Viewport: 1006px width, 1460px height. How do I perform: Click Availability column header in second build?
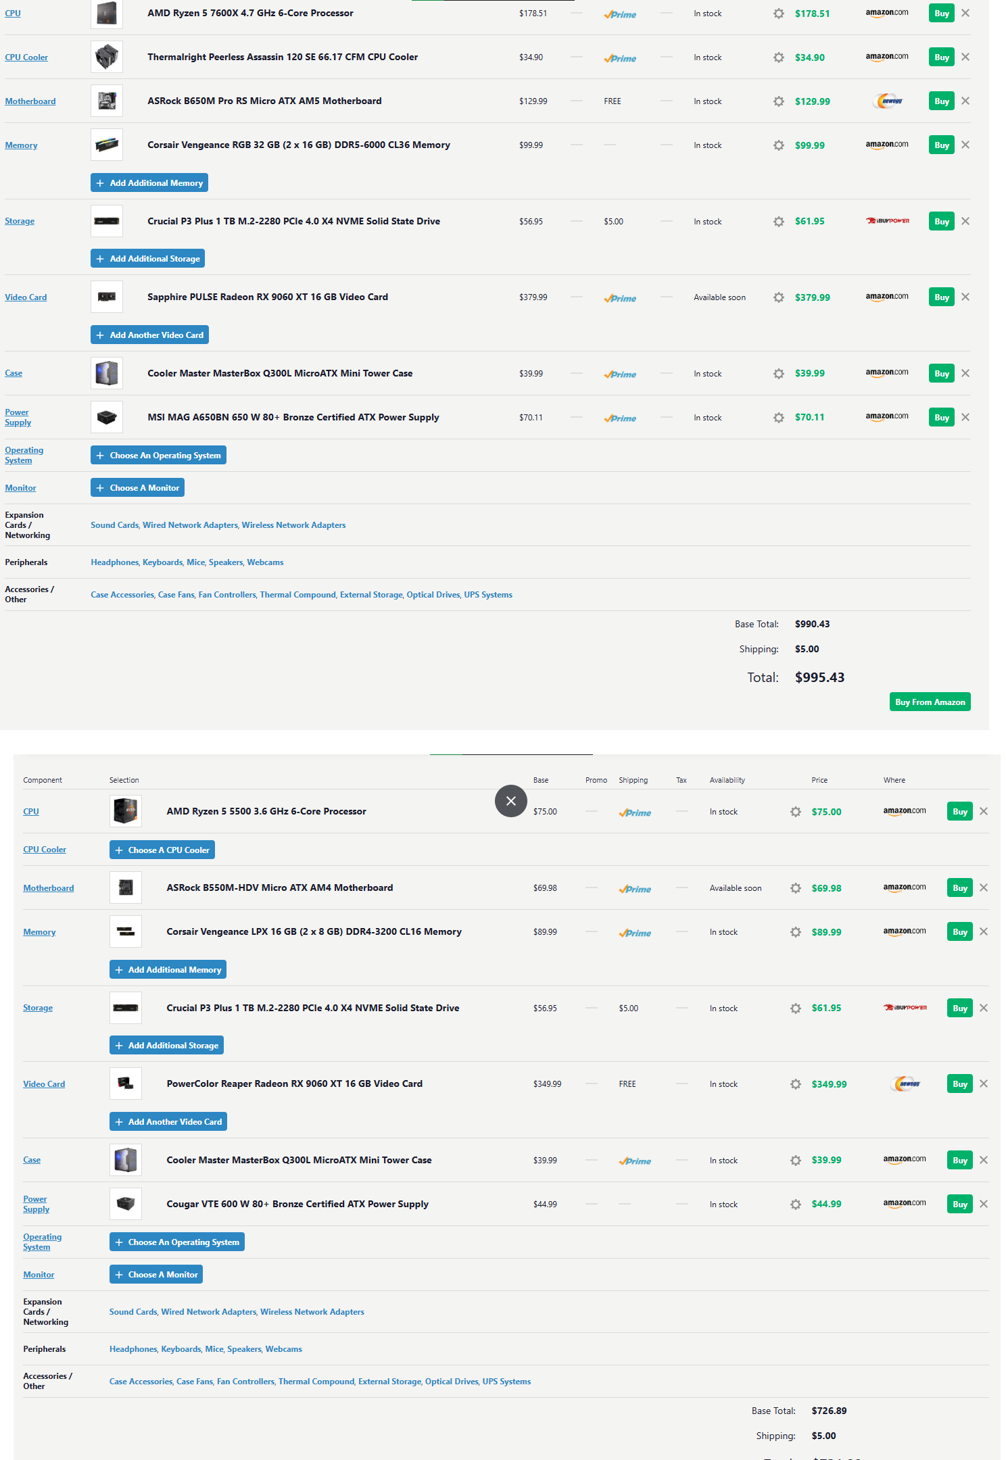(727, 780)
